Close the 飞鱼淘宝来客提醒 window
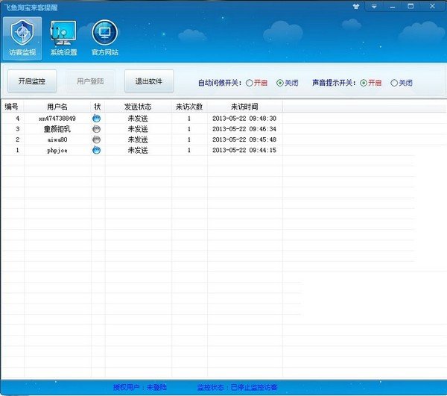 click(432, 6)
